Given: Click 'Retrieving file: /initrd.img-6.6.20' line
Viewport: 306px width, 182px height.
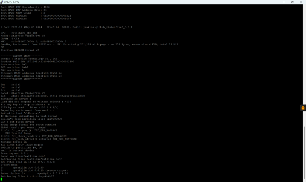Looking at the screenshot, I should pyautogui.click(x=27, y=176).
